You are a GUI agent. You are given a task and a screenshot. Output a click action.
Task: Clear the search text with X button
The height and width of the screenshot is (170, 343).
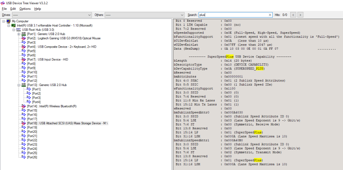pos(270,15)
